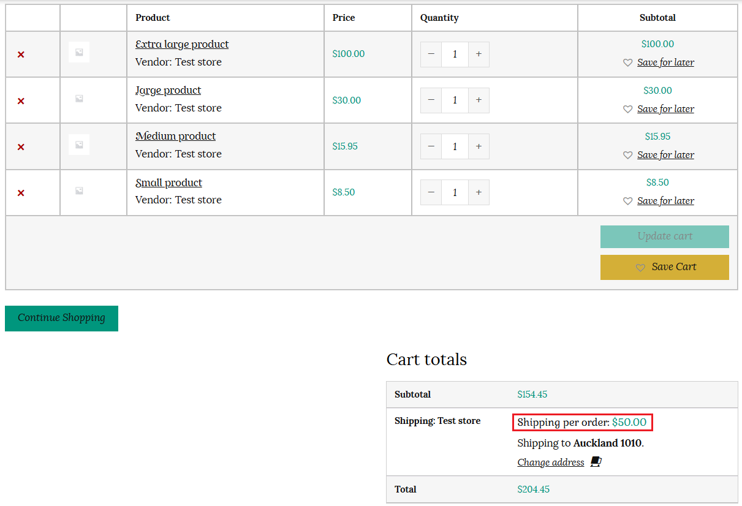Increase quantity of Medium product
The width and height of the screenshot is (742, 506).
(479, 146)
